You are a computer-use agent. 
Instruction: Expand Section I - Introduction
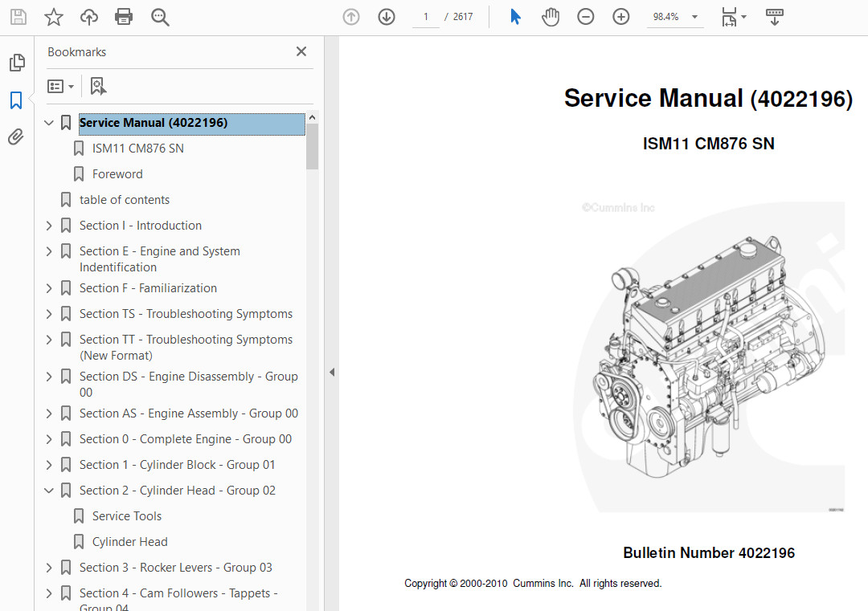tap(49, 226)
